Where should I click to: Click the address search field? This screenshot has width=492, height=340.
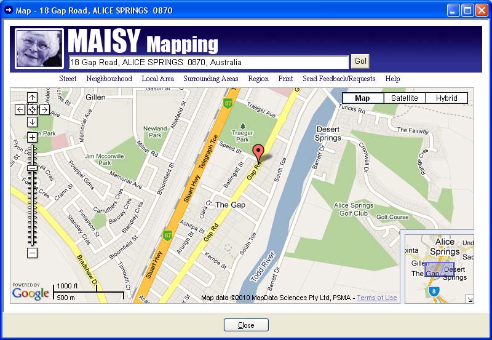208,62
